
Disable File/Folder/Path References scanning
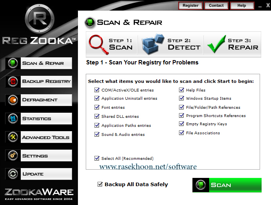[x=181, y=107]
